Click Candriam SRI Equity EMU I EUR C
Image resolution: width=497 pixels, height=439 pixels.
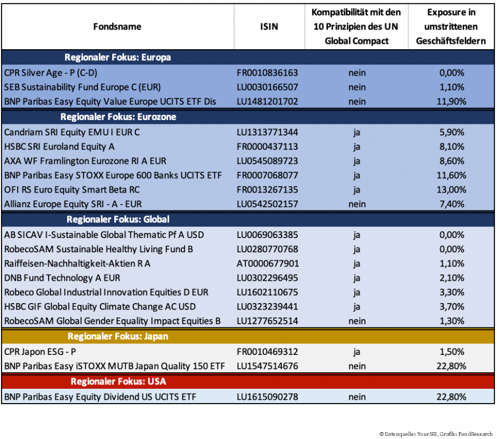[72, 132]
